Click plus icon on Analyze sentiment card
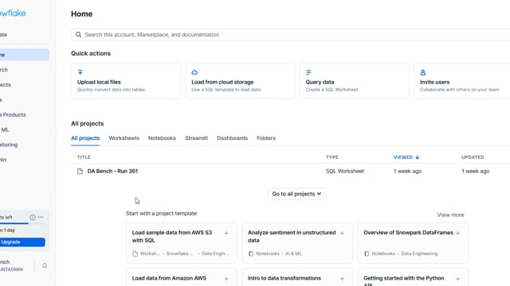Image resolution: width=510 pixels, height=286 pixels. (342, 233)
